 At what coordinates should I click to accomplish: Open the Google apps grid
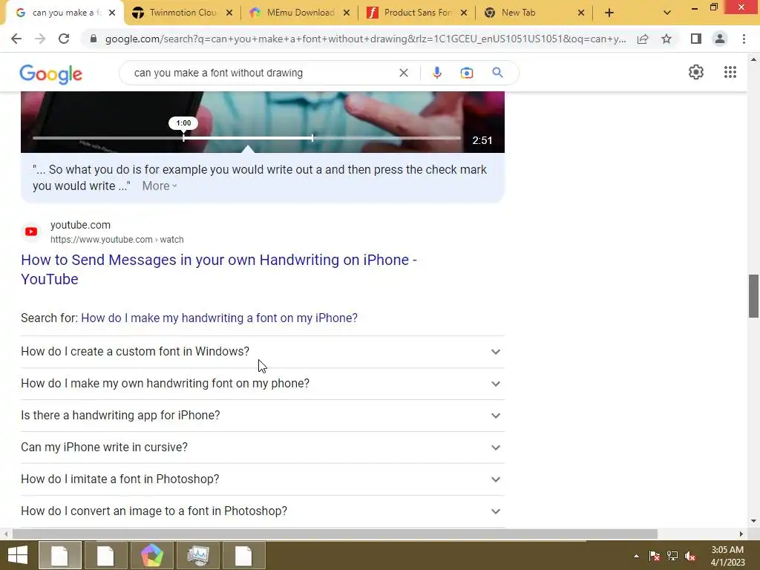coord(730,72)
